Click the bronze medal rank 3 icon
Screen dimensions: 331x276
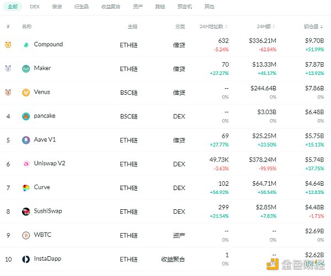pyautogui.click(x=8, y=93)
